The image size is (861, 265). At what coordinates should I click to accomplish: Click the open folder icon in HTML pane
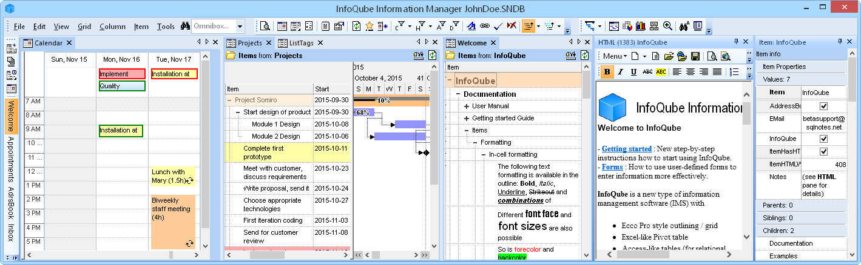[x=669, y=56]
